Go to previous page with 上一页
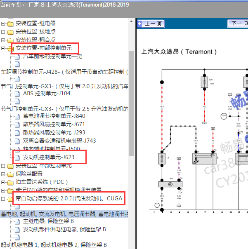Screen dimensions: 248x249 coord(151,23)
